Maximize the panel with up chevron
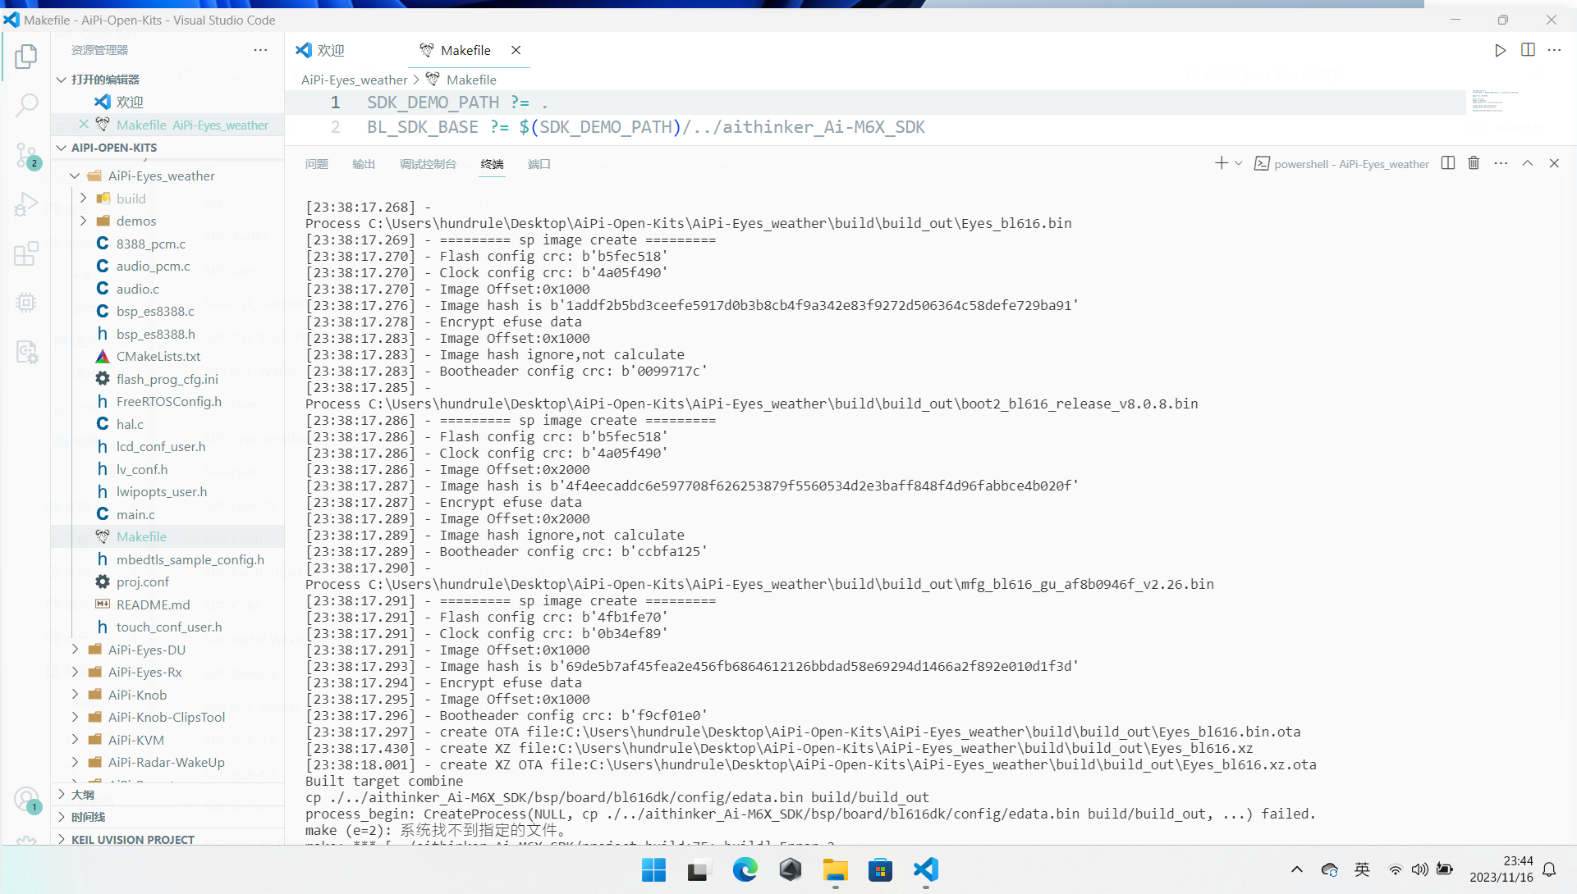 point(1528,163)
